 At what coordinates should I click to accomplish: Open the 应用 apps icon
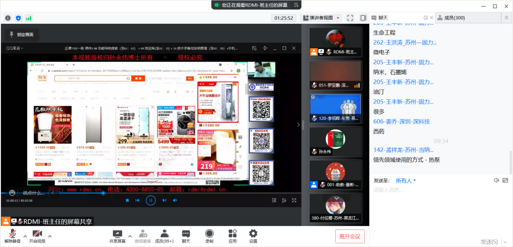pos(232,235)
